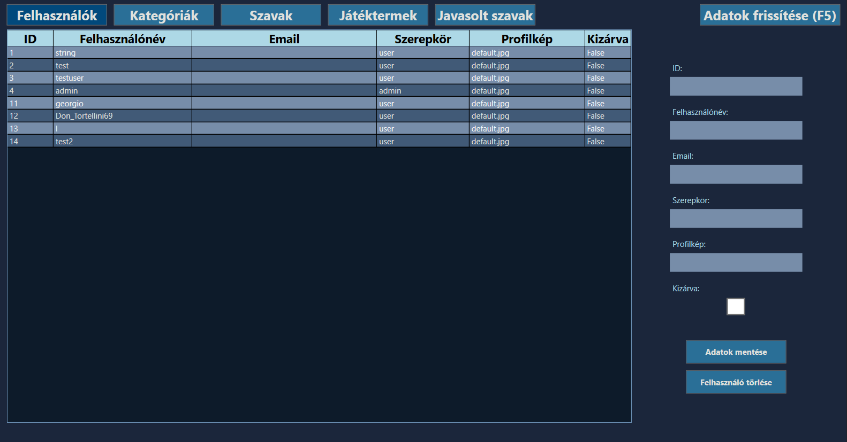Click the Profilkép input field

pyautogui.click(x=736, y=262)
